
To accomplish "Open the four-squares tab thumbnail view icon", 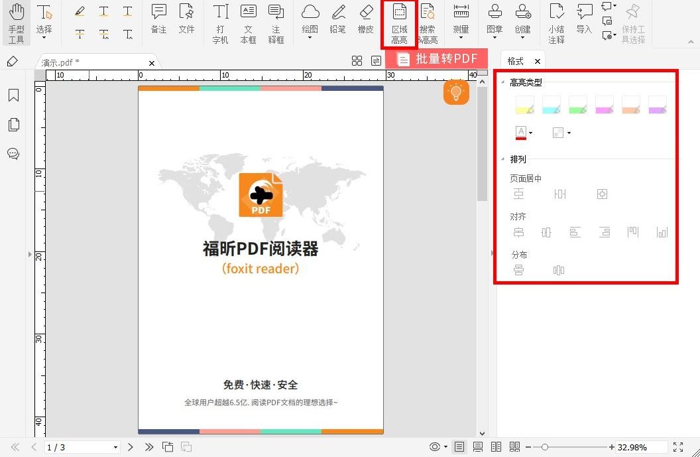I will (357, 61).
